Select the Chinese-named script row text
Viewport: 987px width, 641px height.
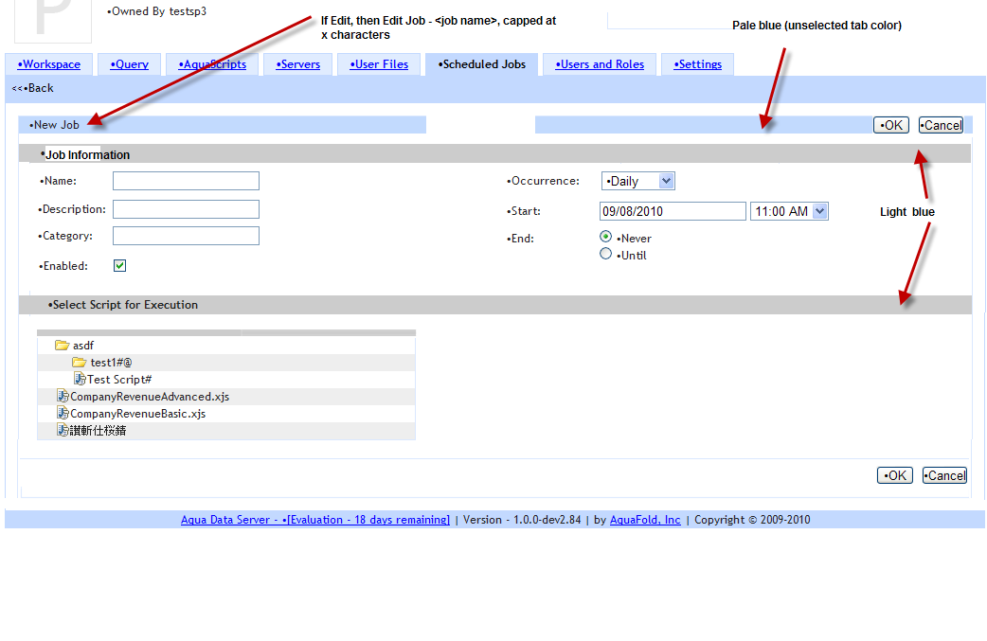pos(98,430)
